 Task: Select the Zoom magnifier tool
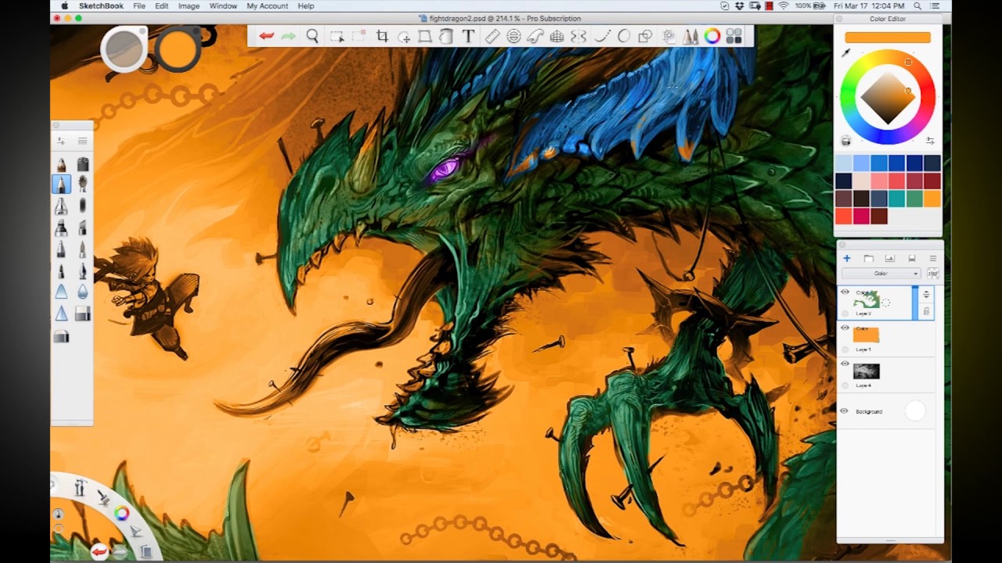pos(312,36)
